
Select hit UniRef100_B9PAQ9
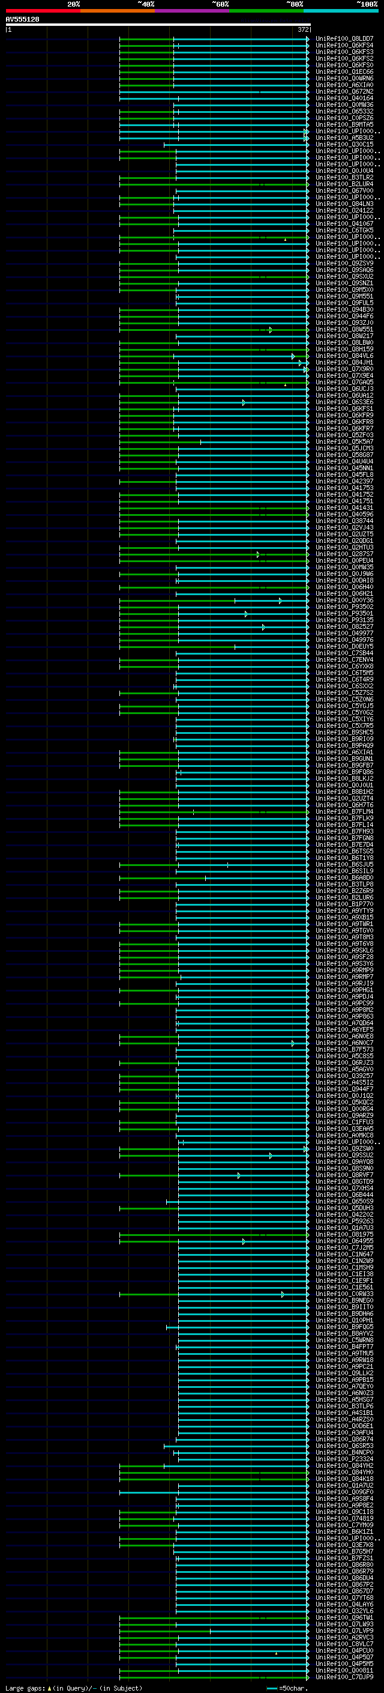(344, 746)
